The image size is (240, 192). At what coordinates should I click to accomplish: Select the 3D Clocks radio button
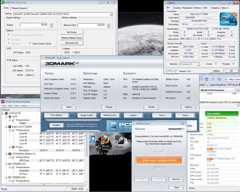pyautogui.click(x=9, y=43)
